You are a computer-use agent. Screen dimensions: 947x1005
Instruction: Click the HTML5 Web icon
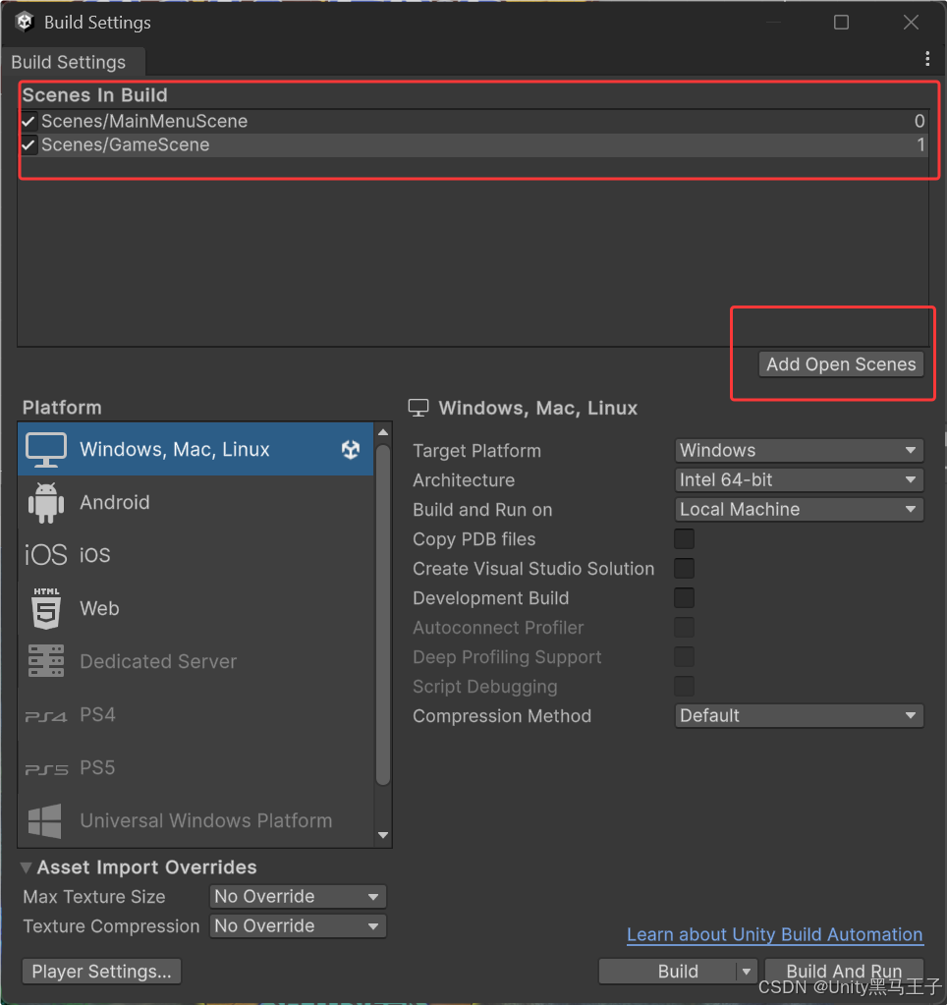[46, 608]
